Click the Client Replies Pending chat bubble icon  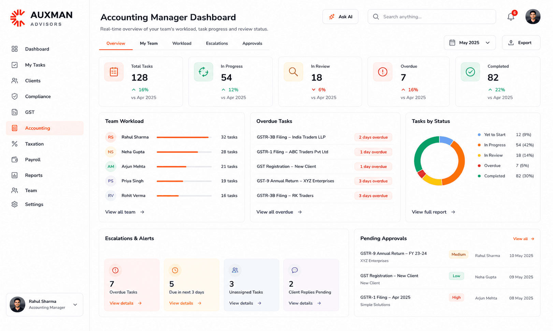click(295, 270)
